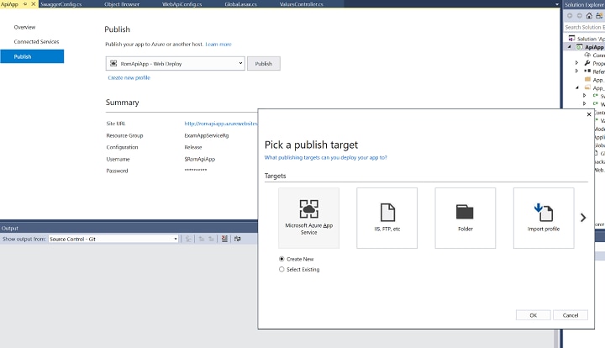The width and height of the screenshot is (605, 348).
Task: Select the Create New radio button
Action: tap(281, 259)
